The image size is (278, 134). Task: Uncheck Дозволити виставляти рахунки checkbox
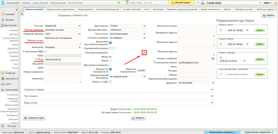pyautogui.click(x=111, y=43)
